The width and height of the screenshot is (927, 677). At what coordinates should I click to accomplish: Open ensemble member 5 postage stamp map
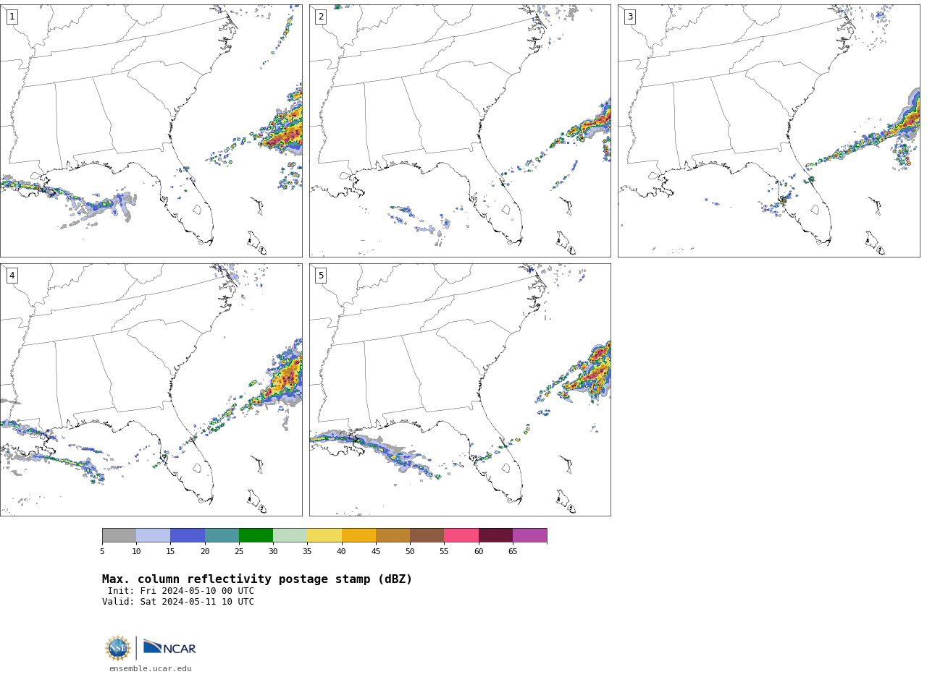(x=460, y=390)
